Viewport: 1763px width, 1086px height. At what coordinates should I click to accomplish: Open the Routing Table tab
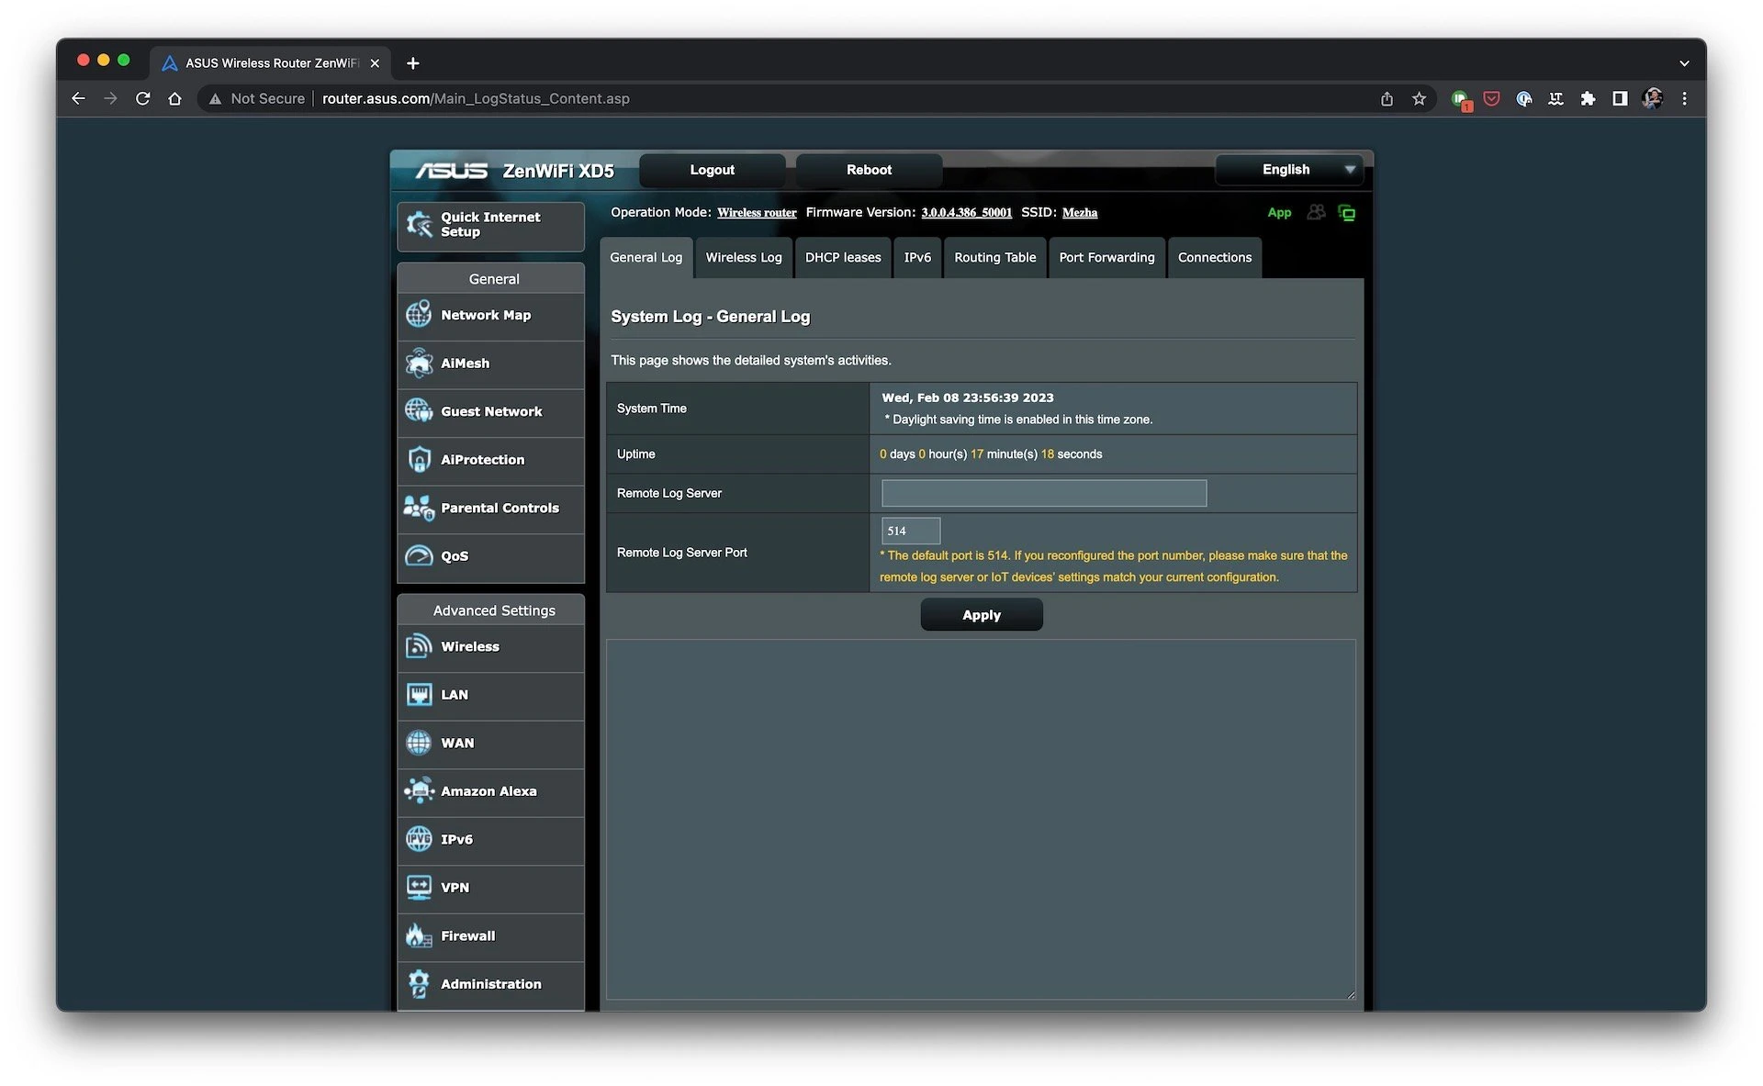pos(994,258)
